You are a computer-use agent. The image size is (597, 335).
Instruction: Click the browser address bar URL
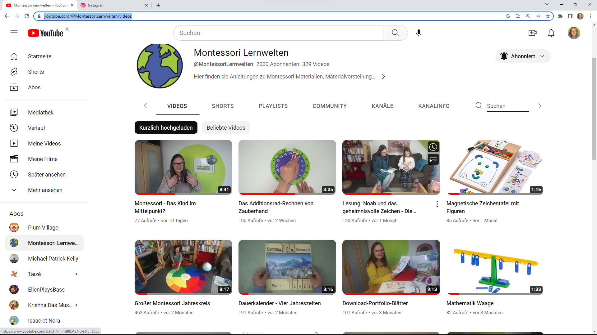click(x=88, y=16)
